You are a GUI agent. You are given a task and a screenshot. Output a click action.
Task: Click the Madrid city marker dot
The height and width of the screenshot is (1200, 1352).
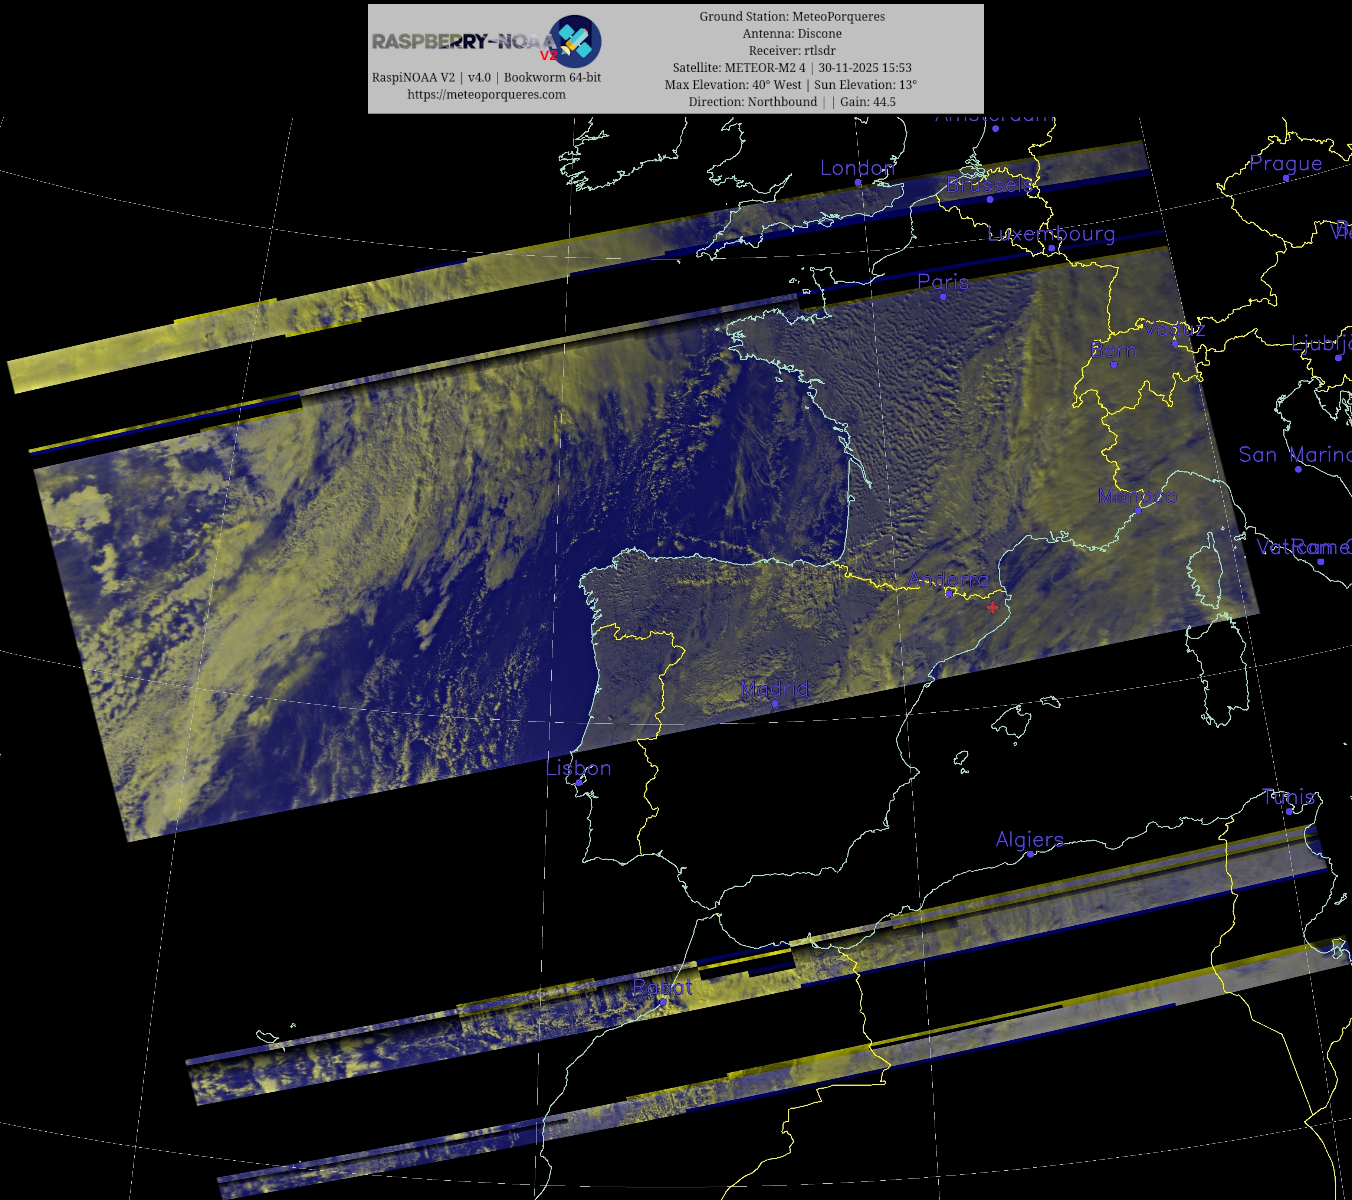click(x=775, y=704)
